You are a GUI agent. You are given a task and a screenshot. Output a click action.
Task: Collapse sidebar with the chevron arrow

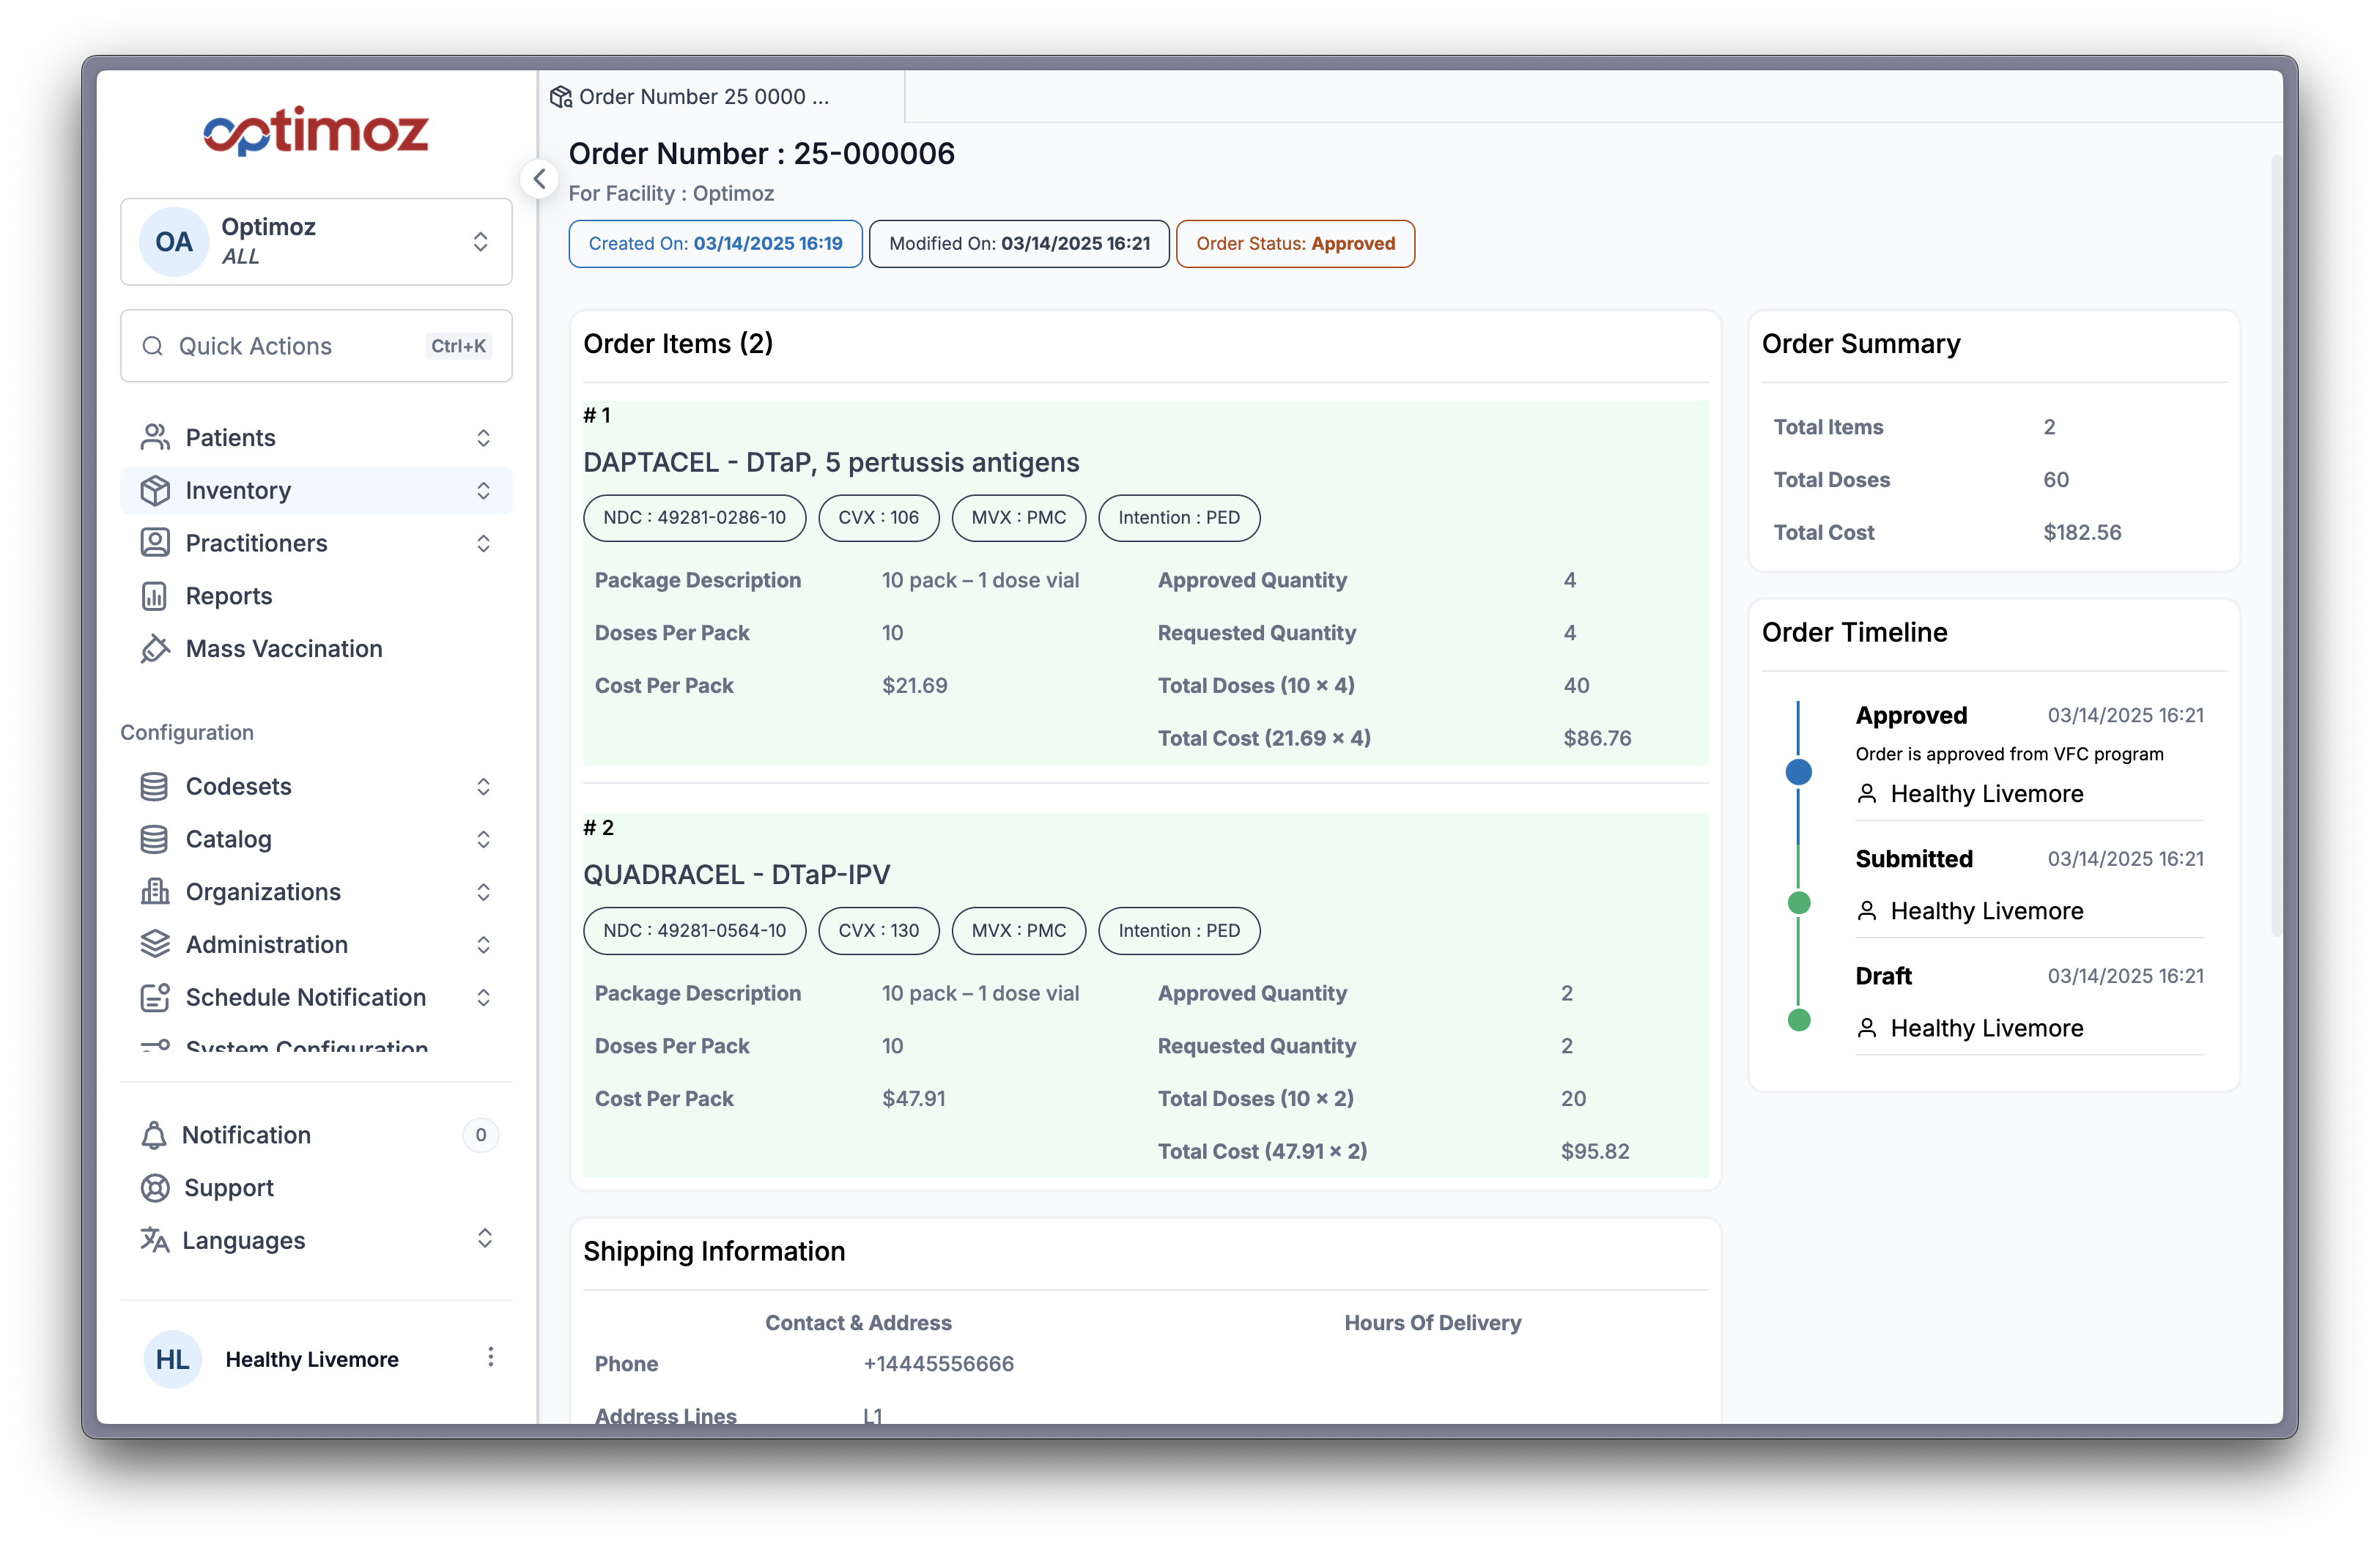point(539,180)
